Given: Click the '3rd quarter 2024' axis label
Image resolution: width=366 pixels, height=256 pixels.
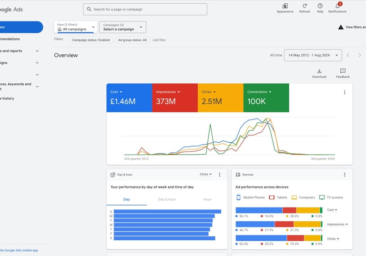Looking at the screenshot, I should pyautogui.click(x=323, y=159).
